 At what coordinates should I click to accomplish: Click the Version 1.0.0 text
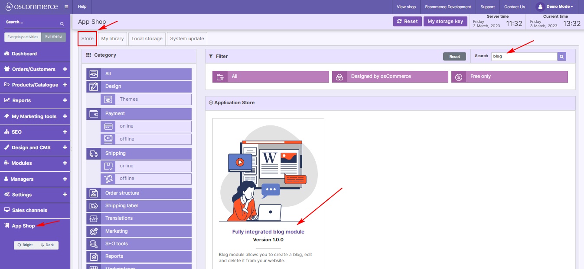point(268,240)
